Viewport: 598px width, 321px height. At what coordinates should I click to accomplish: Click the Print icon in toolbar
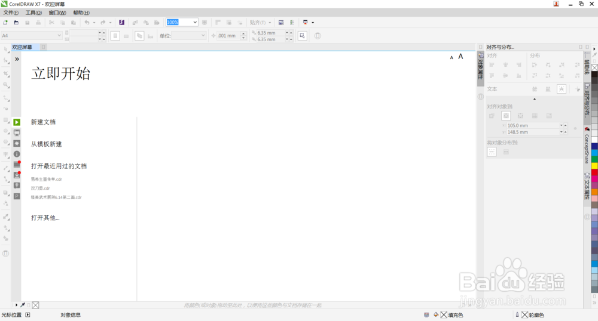[x=38, y=23]
